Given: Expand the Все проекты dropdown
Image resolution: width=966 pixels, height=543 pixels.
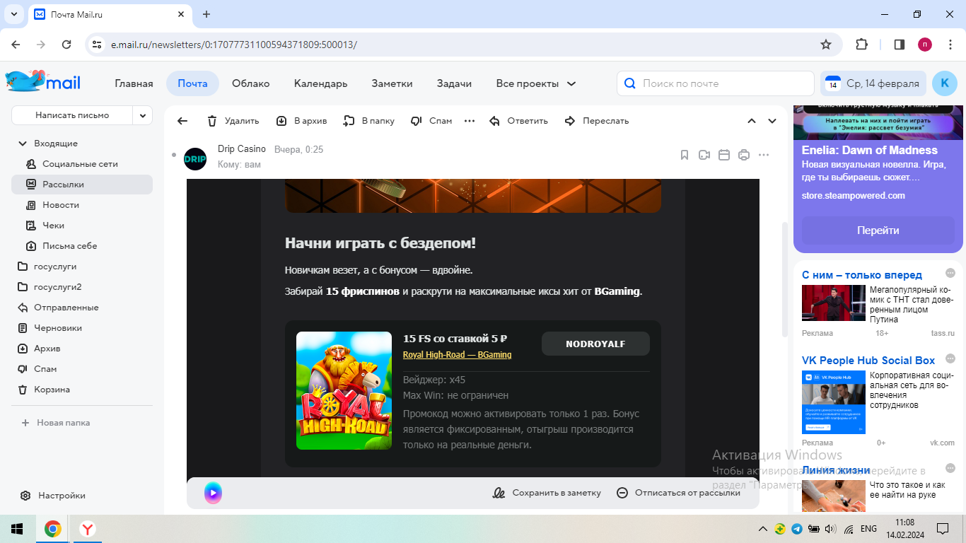Looking at the screenshot, I should click(536, 83).
